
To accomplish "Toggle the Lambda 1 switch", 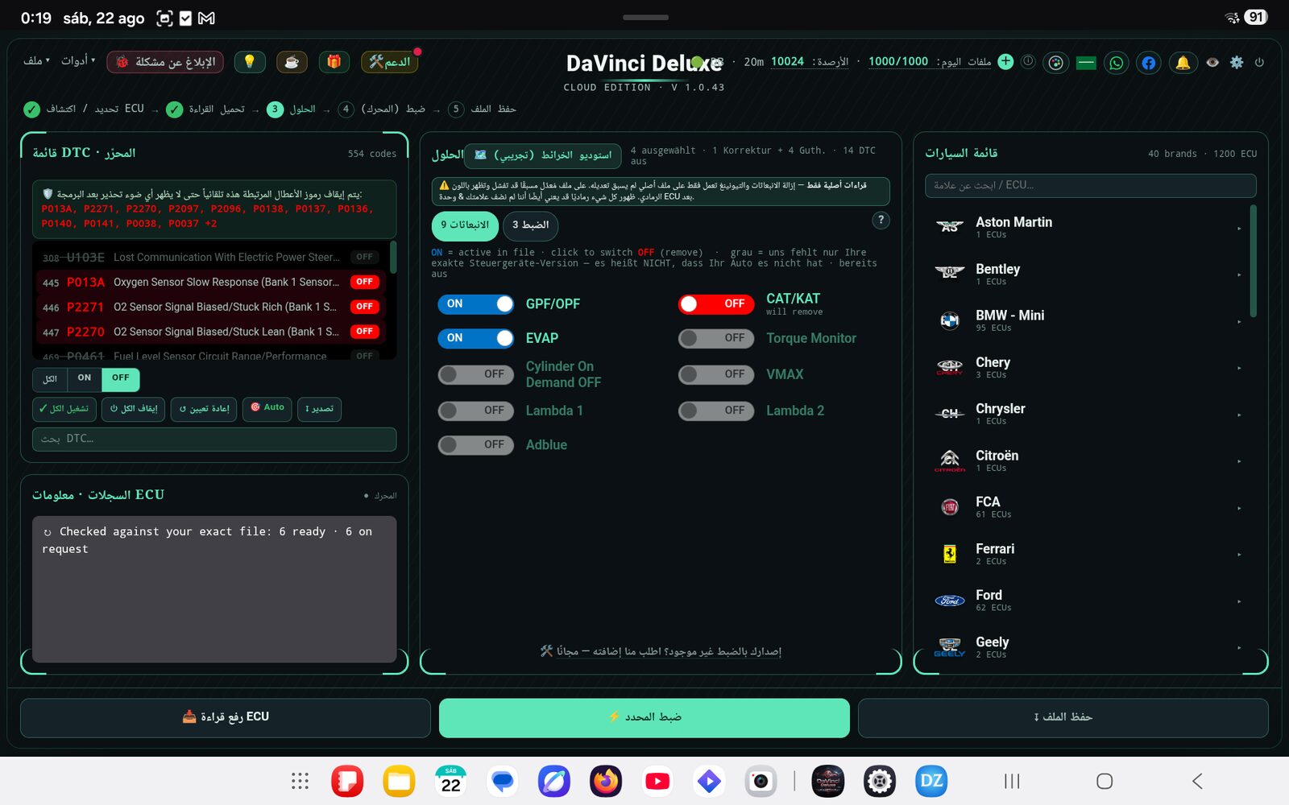I will pos(476,411).
